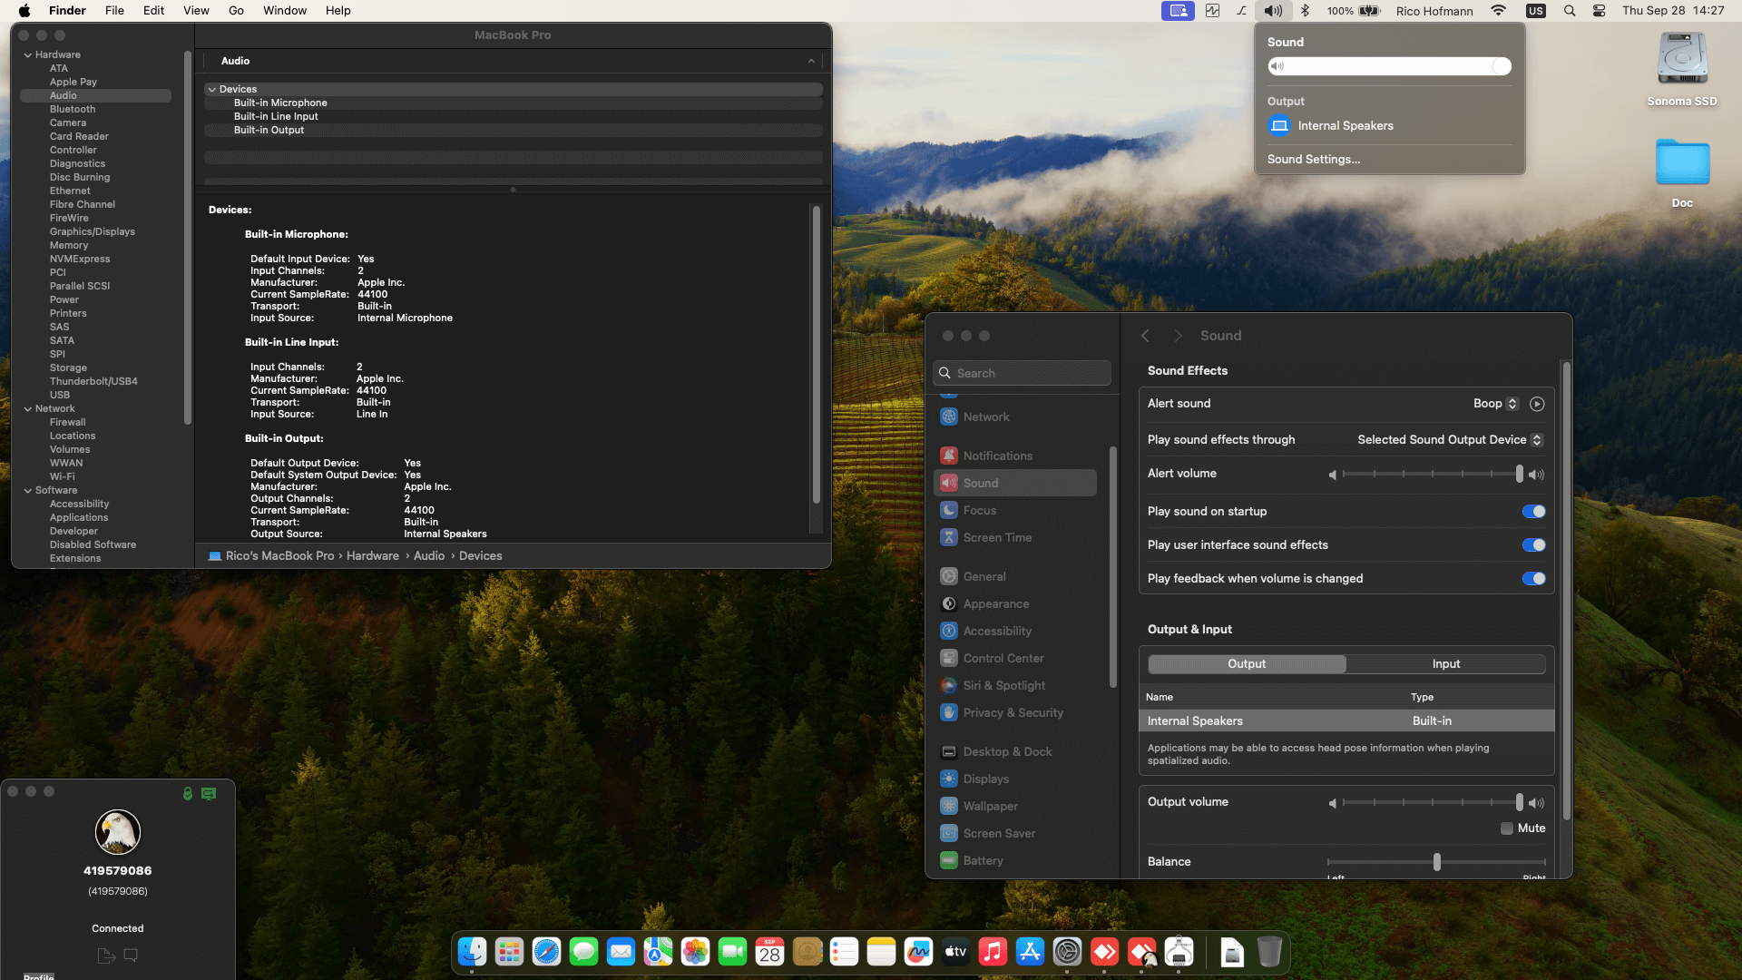Open the Go menu
Screen dimensions: 1742x980
(236, 11)
